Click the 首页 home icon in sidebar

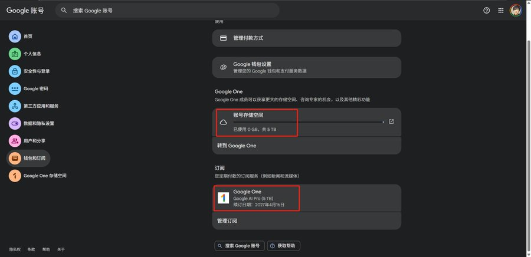(15, 37)
